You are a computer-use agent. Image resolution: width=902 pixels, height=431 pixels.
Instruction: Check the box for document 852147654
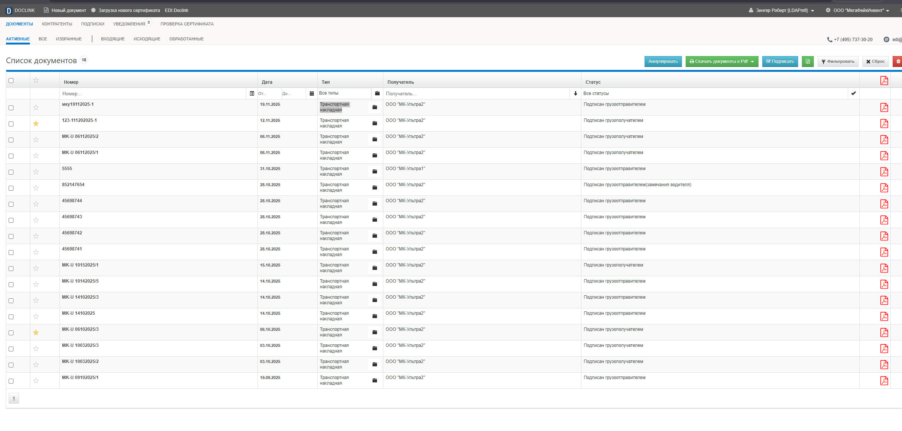pos(11,188)
